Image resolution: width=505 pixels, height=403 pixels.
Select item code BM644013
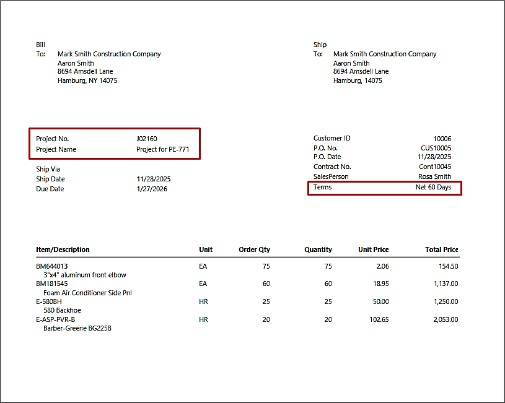[51, 266]
